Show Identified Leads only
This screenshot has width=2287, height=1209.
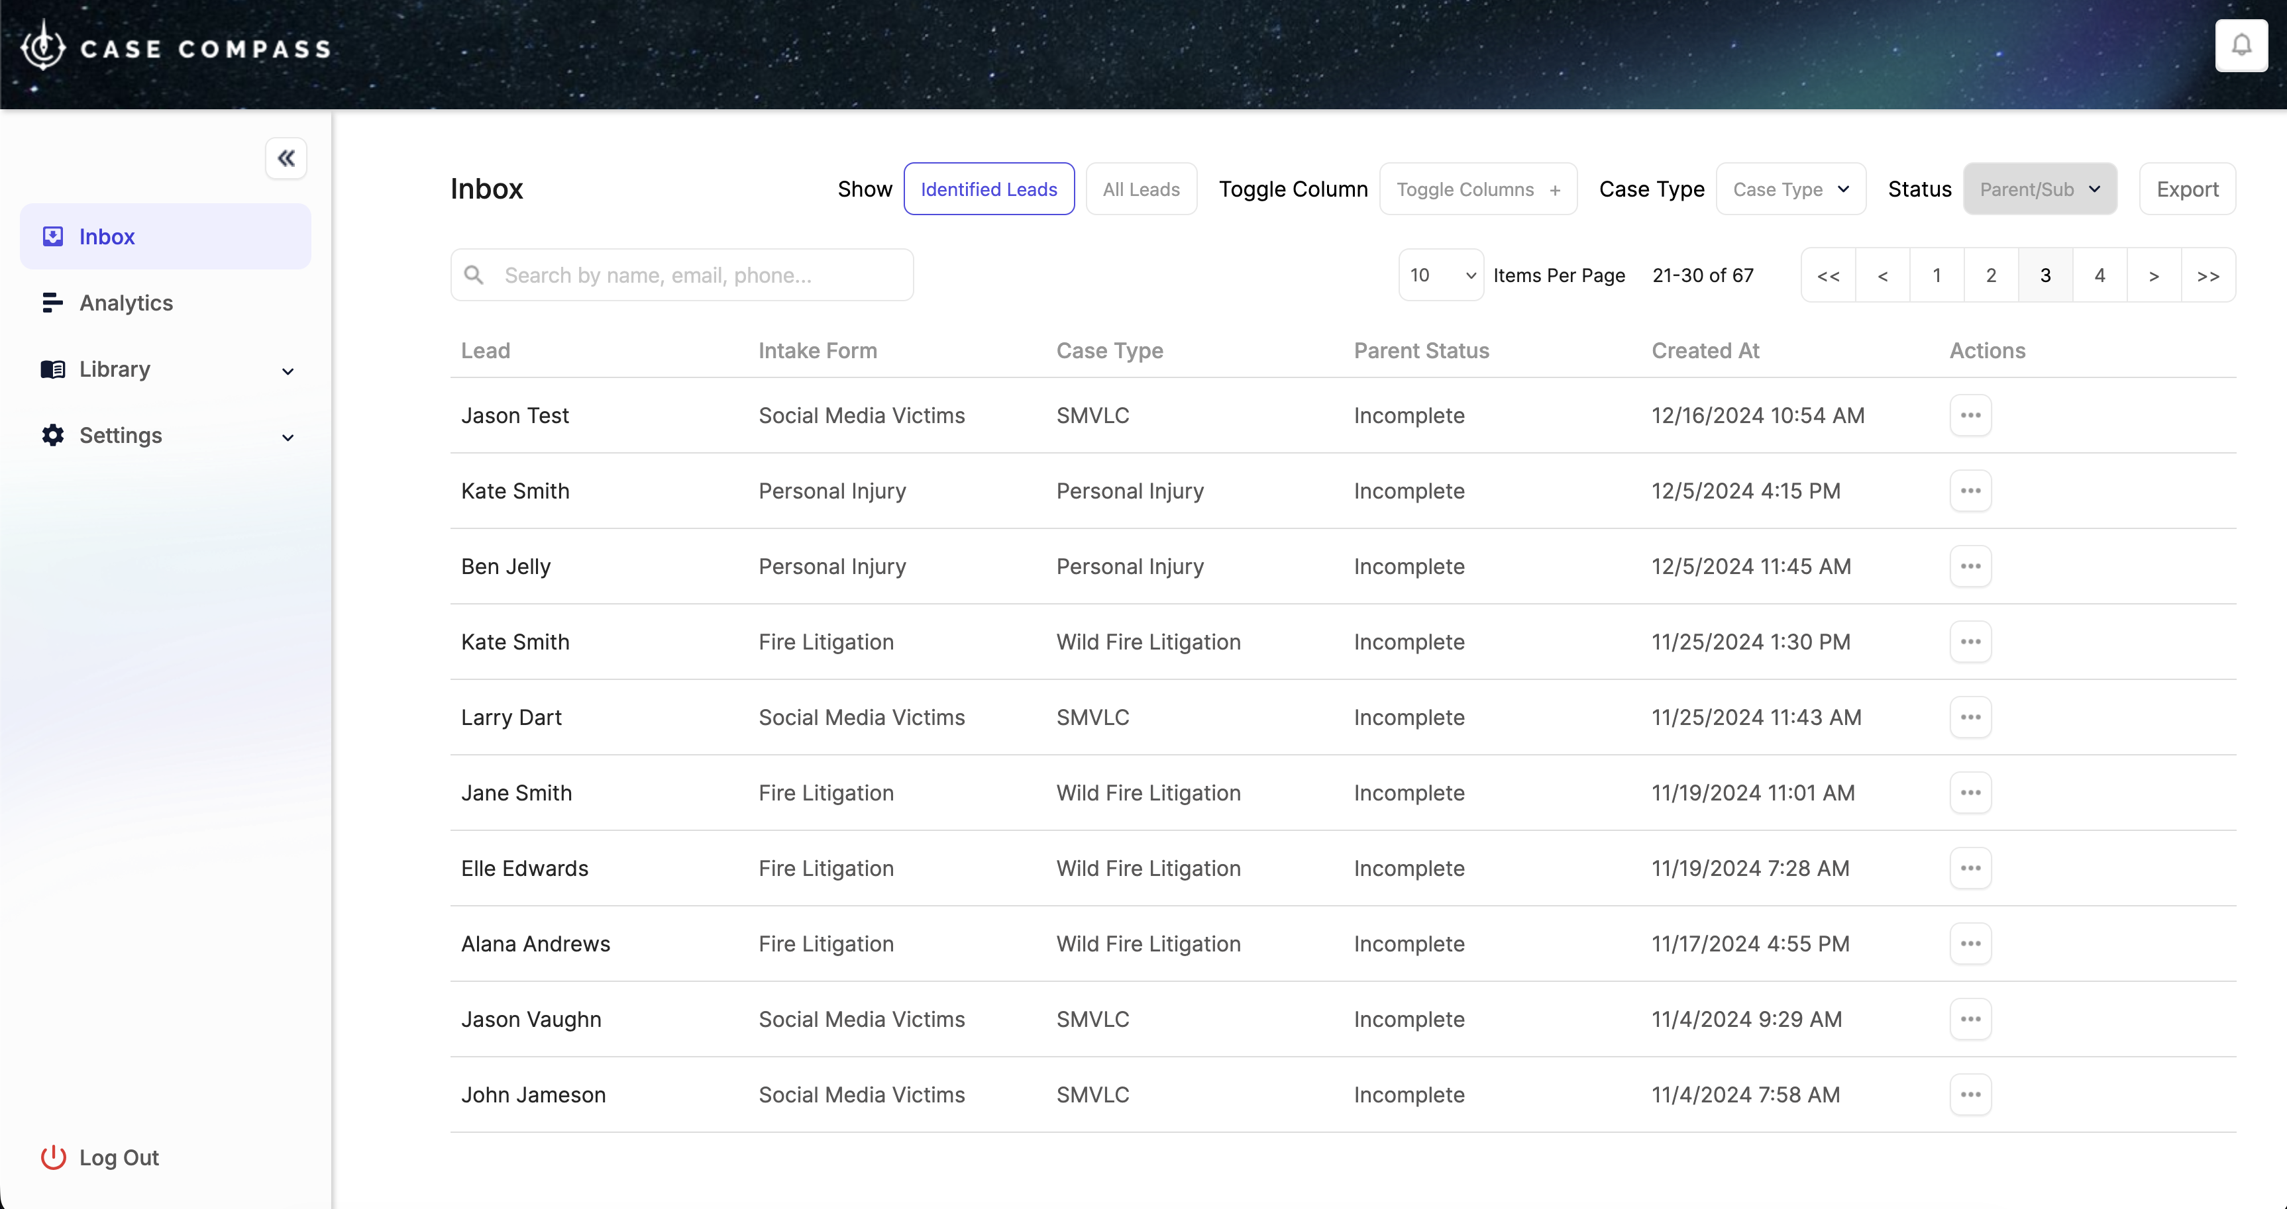click(x=988, y=189)
